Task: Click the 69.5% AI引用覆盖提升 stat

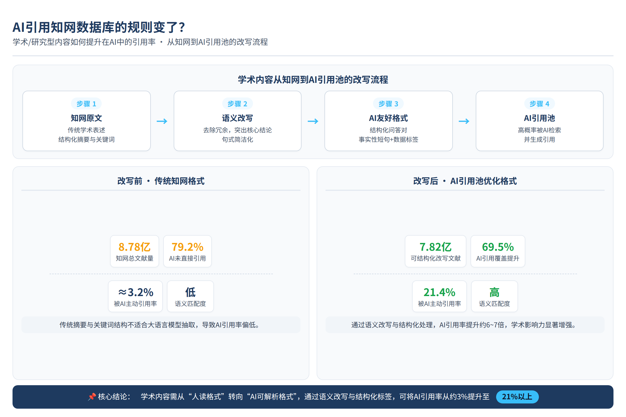Action: [498, 251]
